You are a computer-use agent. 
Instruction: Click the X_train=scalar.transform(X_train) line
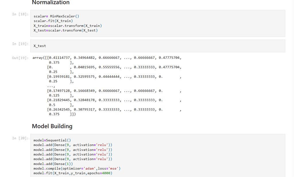[67, 26]
